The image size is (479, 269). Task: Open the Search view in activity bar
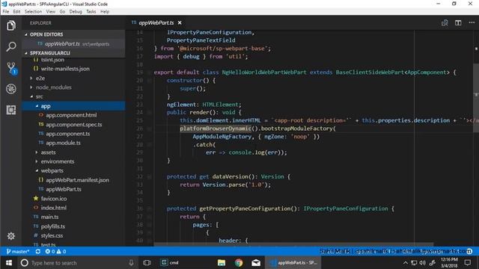[x=11, y=46]
